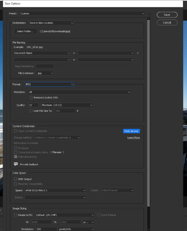Open the Document Name file naming dropdown
The height and width of the screenshot is (231, 187).
pyautogui.click(x=42, y=53)
